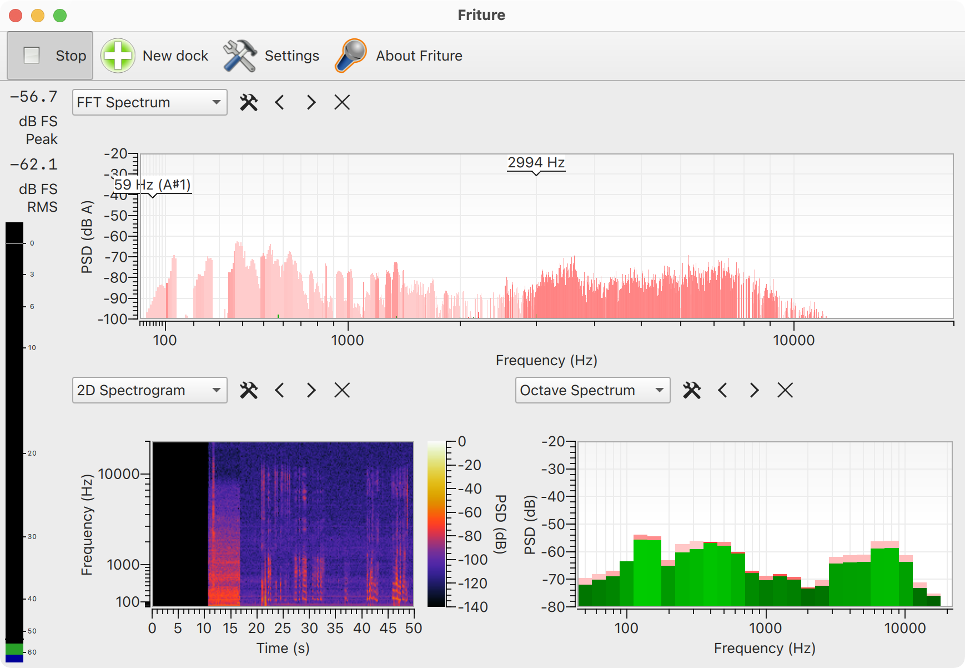The image size is (965, 668).
Task: Click the vertical level meter bar
Action: (14, 442)
